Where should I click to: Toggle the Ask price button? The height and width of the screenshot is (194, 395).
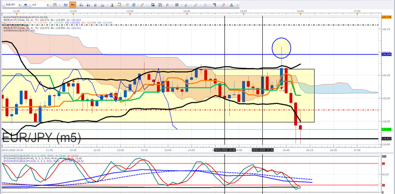(x=73, y=5)
